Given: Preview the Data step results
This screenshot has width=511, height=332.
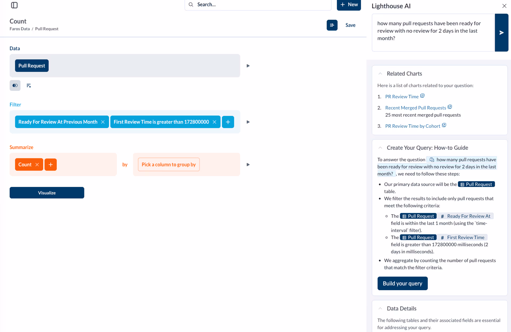Looking at the screenshot, I should pyautogui.click(x=248, y=66).
